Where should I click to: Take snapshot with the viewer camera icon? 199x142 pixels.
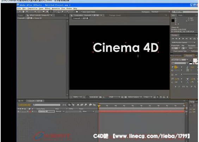pos(100,97)
